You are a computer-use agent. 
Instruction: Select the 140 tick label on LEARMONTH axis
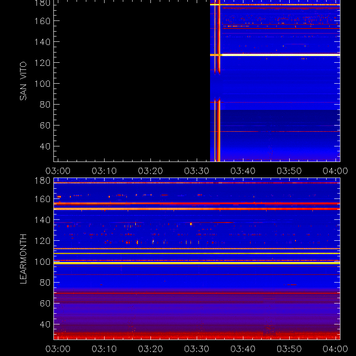click(42, 220)
